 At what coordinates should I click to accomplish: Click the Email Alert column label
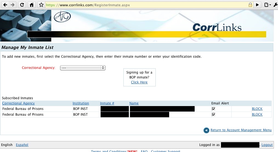[x=220, y=103]
